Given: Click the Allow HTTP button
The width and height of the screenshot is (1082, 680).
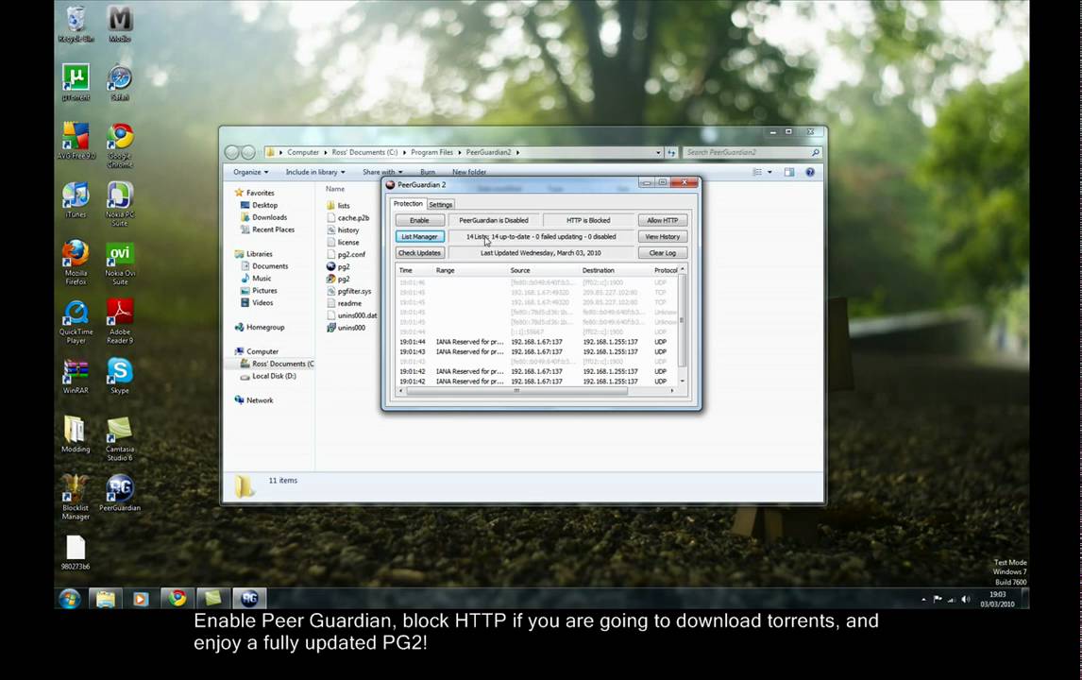Looking at the screenshot, I should click(x=663, y=220).
